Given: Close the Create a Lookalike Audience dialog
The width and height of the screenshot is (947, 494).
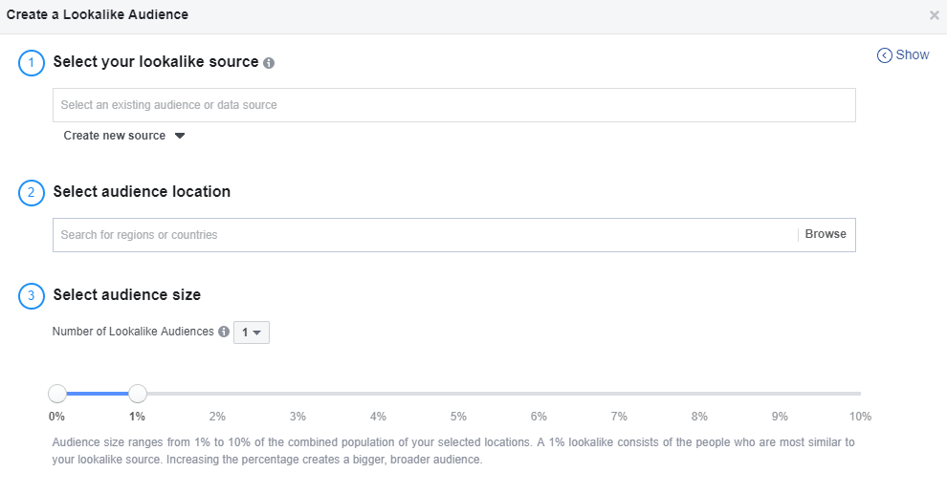Looking at the screenshot, I should point(934,15).
